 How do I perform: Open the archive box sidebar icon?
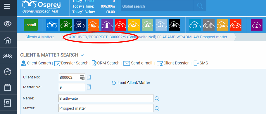[x=8, y=87]
